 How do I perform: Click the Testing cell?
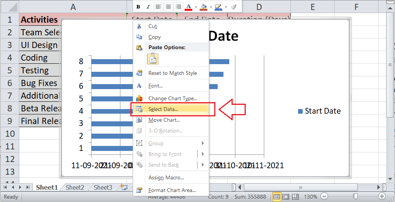pos(39,70)
